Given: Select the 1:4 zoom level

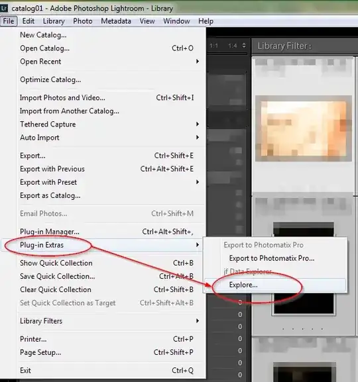Looking at the screenshot, I should click(x=233, y=46).
